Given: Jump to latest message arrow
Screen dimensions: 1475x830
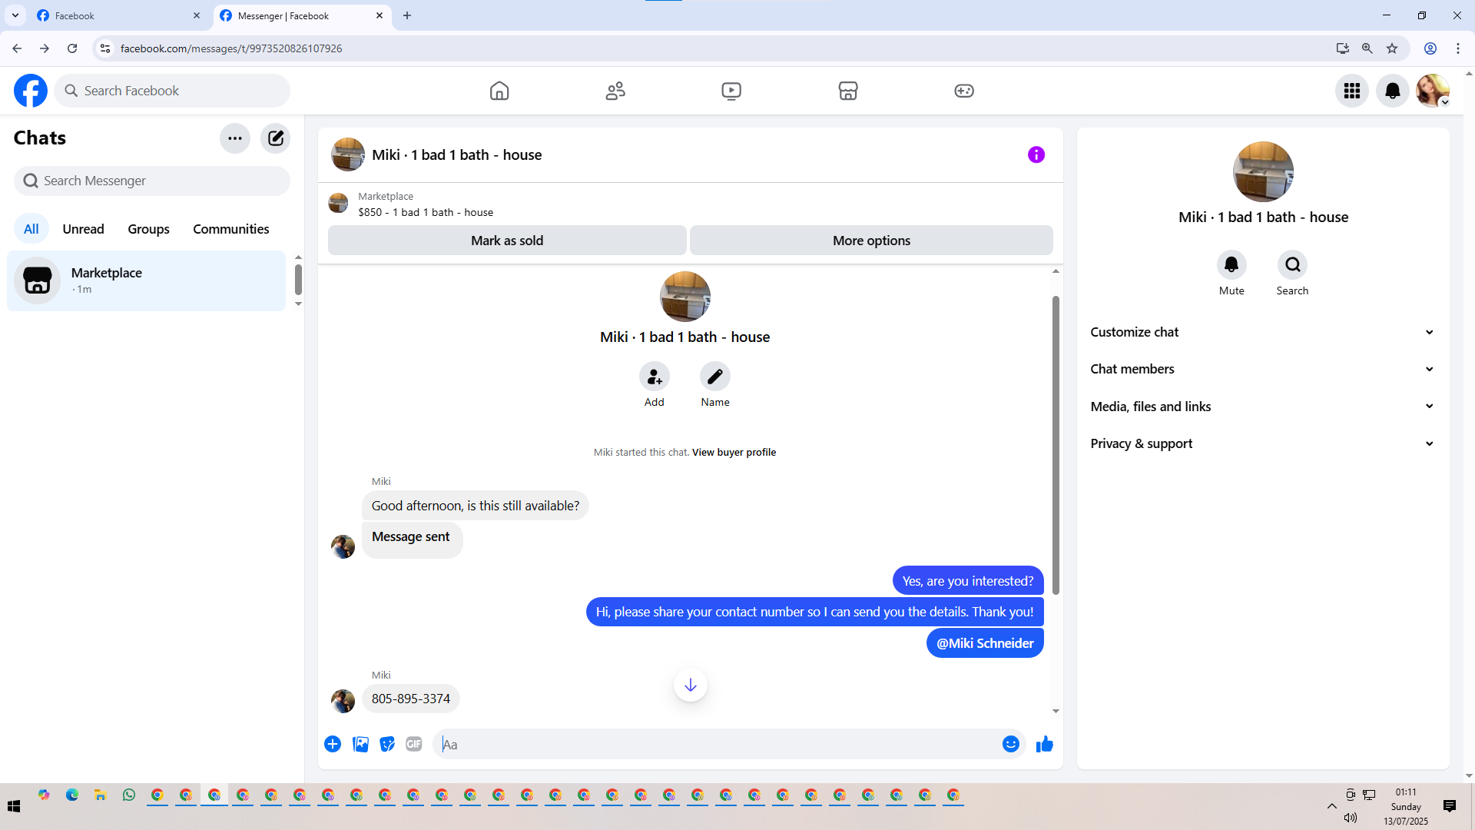Looking at the screenshot, I should coord(690,685).
